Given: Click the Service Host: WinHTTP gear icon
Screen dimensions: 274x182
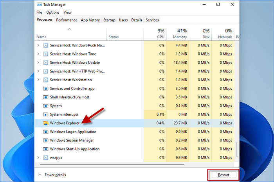Looking at the screenshot, I should tap(46, 71).
